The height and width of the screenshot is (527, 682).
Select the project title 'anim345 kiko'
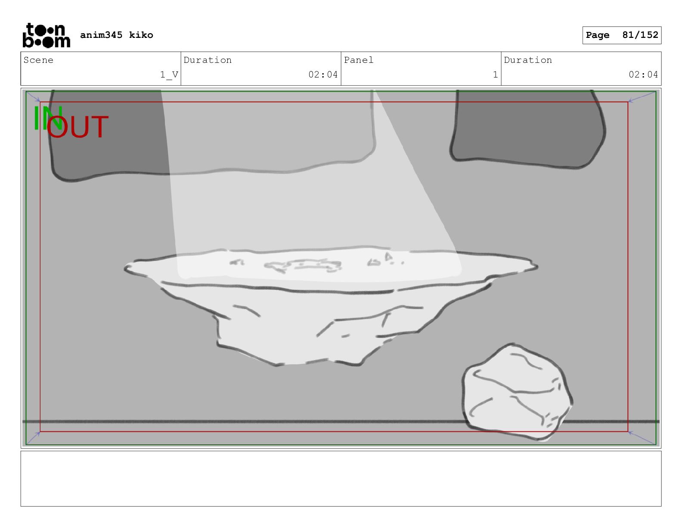[x=117, y=35]
